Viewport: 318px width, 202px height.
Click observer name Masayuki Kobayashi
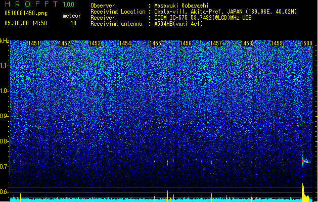coord(181,6)
